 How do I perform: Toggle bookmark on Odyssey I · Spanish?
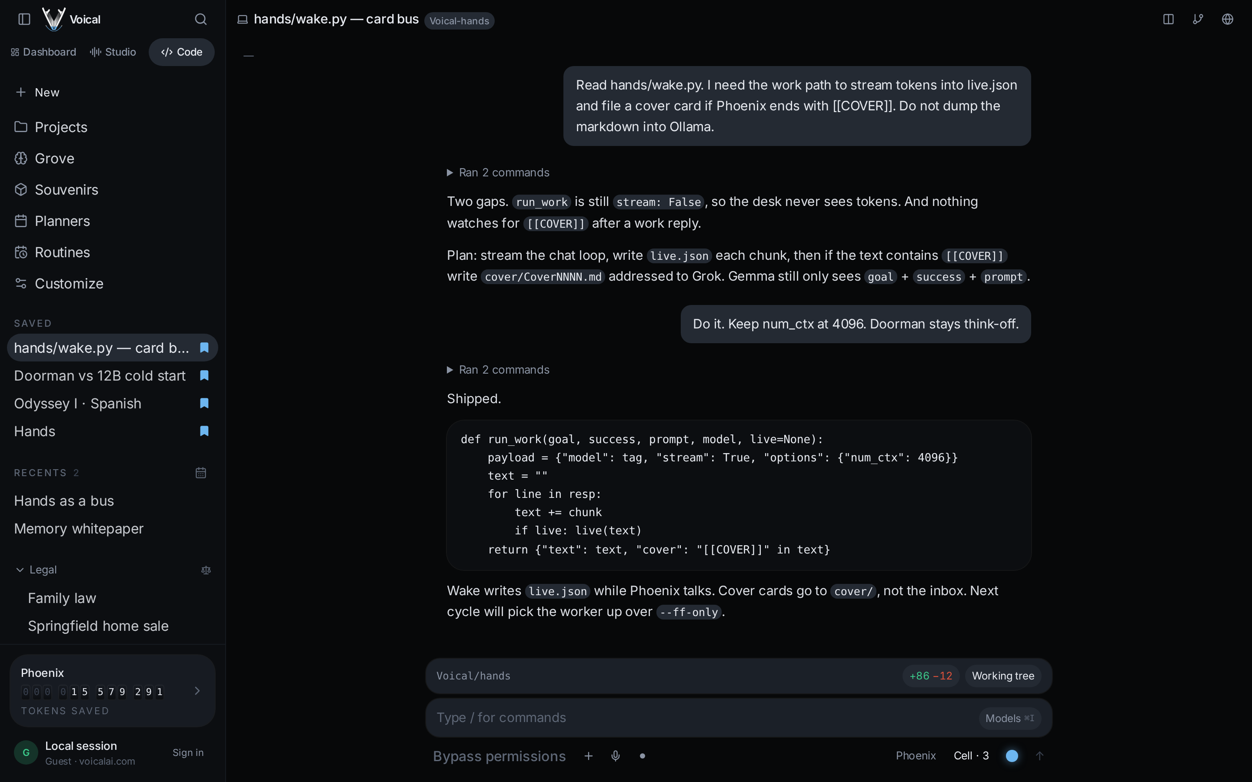tap(204, 404)
